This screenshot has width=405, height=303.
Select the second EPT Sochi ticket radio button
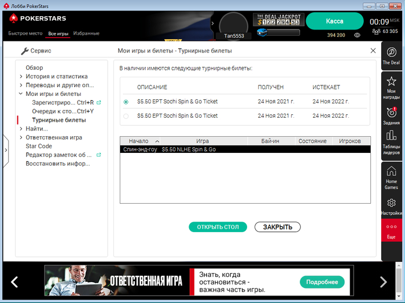click(x=126, y=116)
